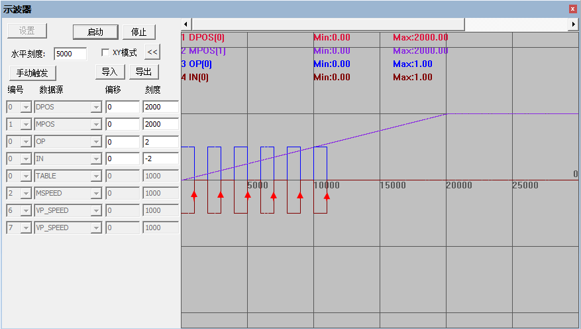Click the 手动触发 manual trigger button
This screenshot has height=329, width=581.
[32, 73]
